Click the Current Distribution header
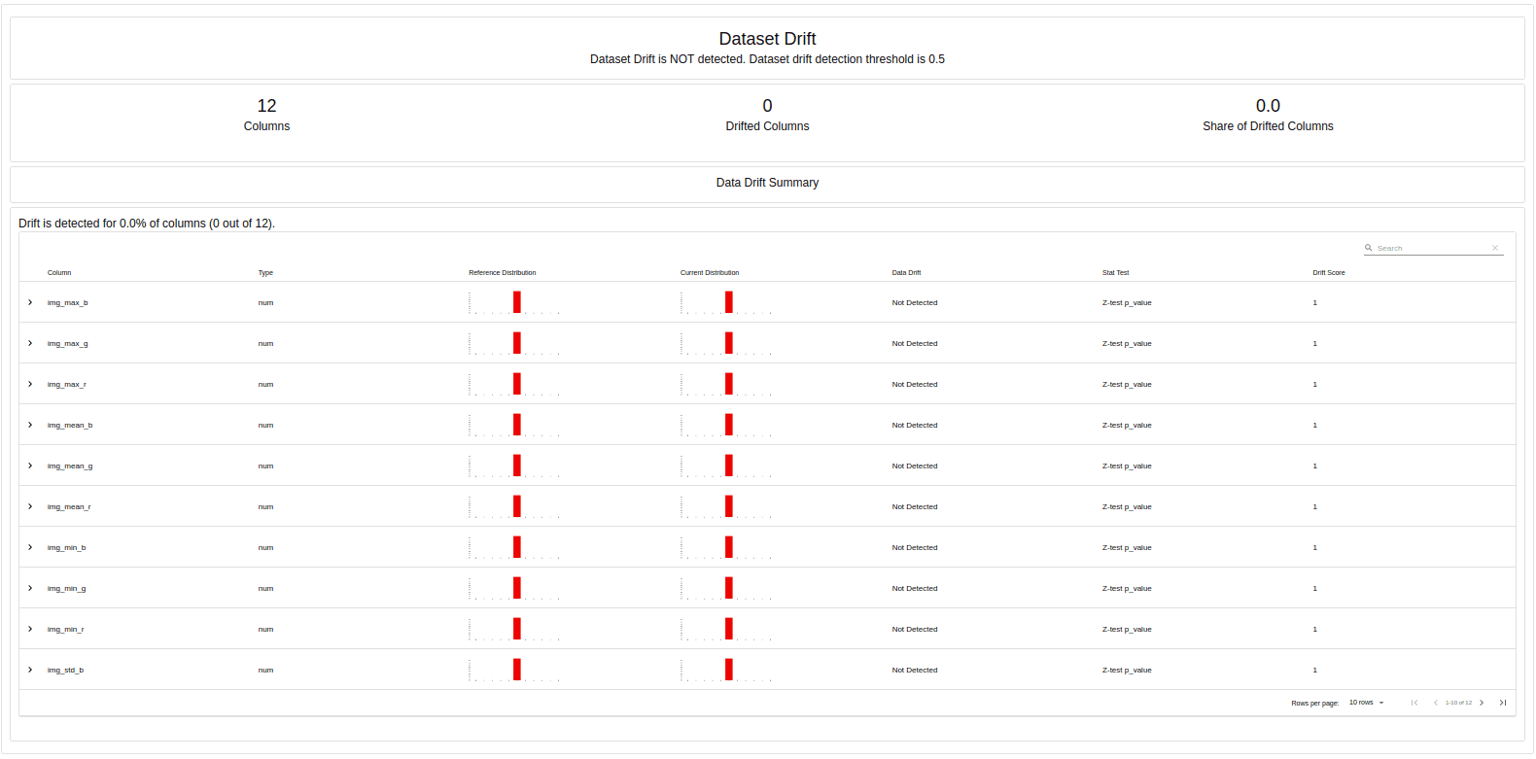This screenshot has width=1536, height=759. tap(710, 273)
